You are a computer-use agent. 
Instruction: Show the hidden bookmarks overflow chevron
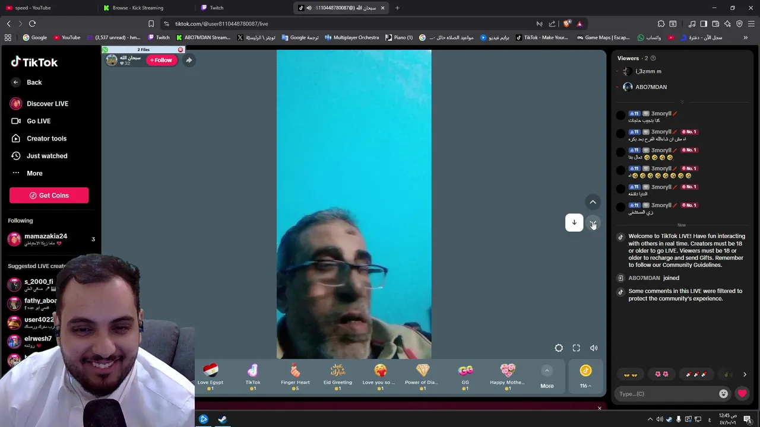(746, 37)
